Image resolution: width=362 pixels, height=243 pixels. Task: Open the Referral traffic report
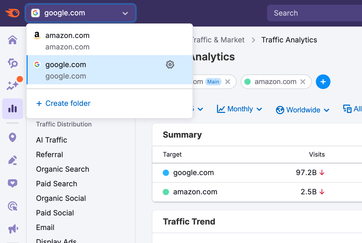click(x=49, y=154)
